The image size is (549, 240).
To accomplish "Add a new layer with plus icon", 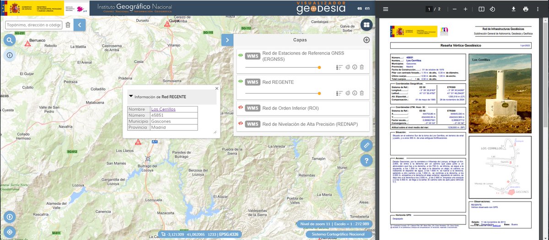I will click(x=366, y=40).
